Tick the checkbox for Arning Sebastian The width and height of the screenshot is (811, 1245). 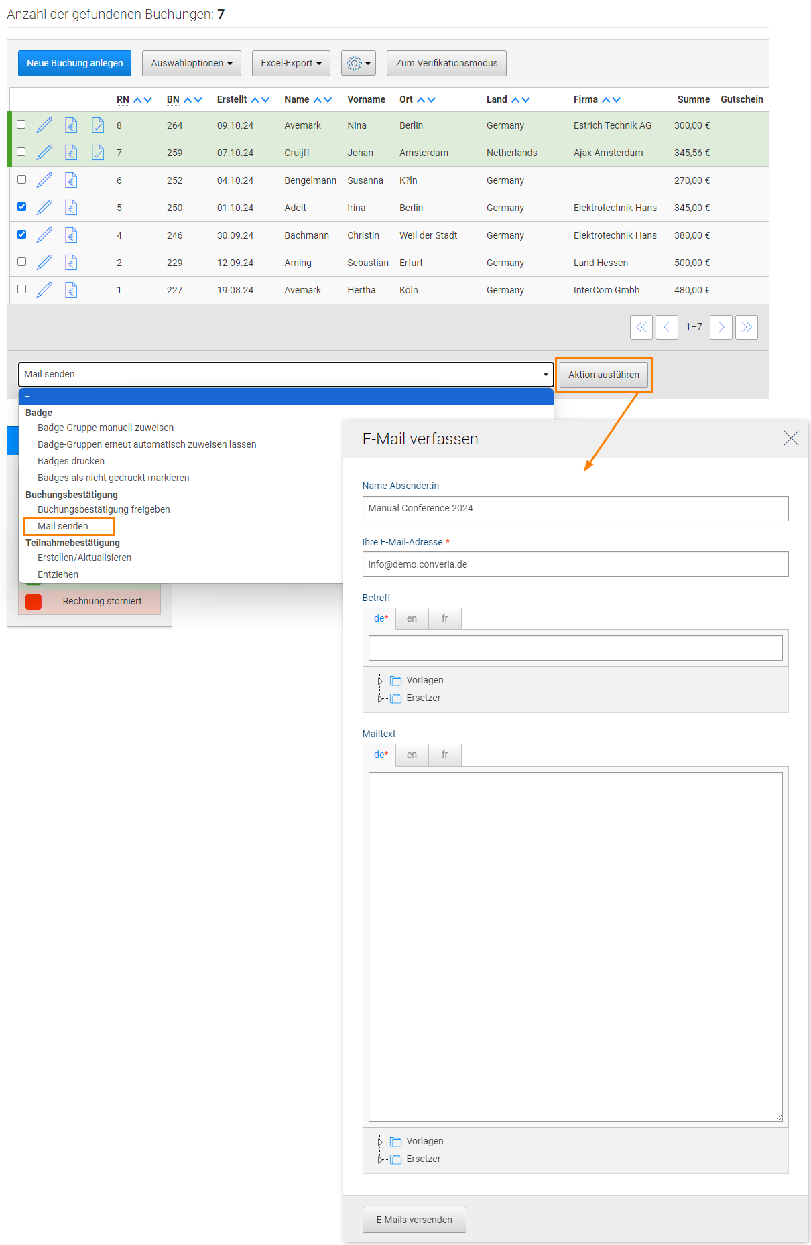(22, 262)
